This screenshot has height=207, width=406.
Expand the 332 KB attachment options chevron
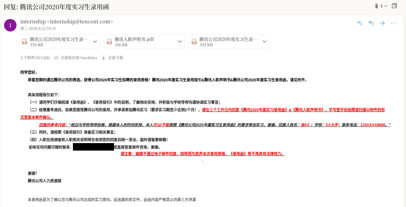point(265,41)
